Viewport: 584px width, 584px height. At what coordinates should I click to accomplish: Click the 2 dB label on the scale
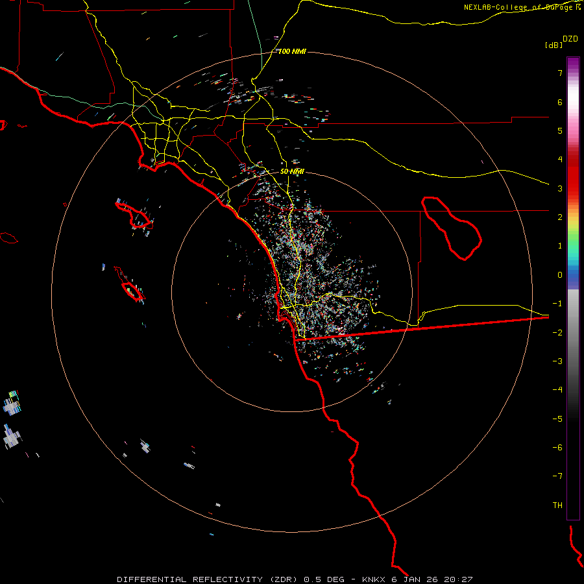560,217
